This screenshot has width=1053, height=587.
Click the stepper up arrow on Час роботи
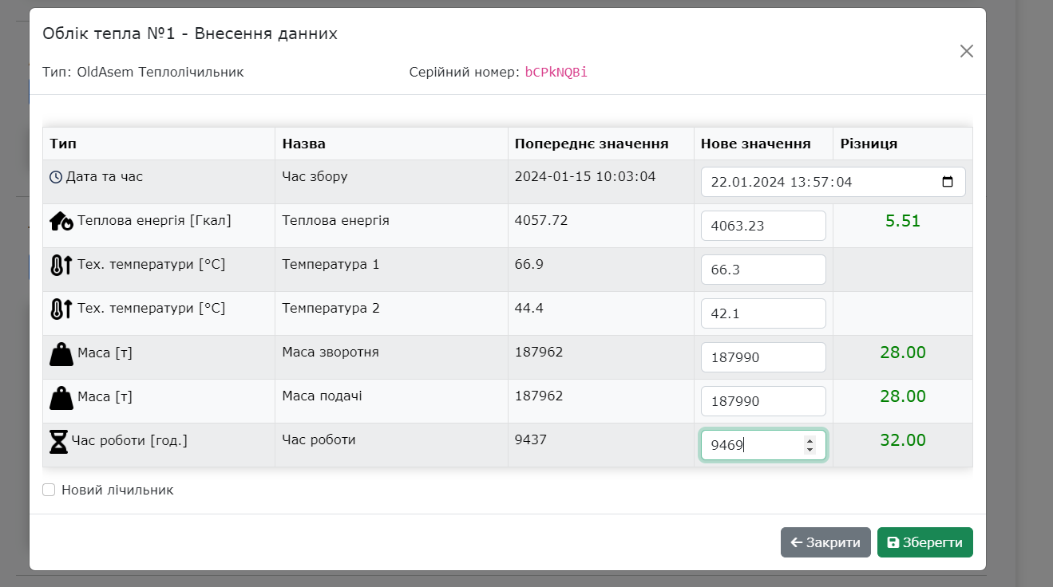[809, 440]
